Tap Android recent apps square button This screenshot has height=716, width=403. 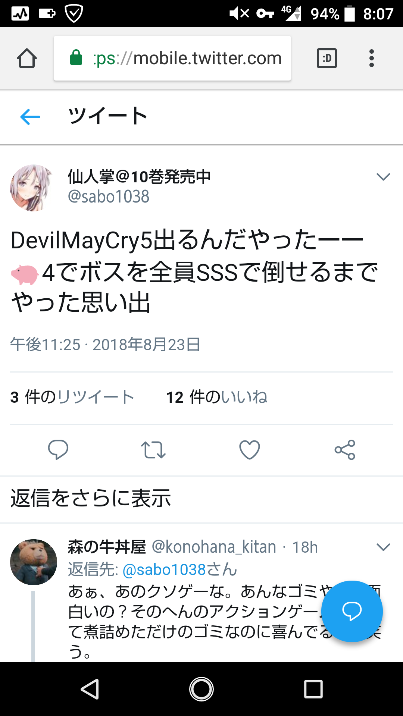(x=313, y=689)
